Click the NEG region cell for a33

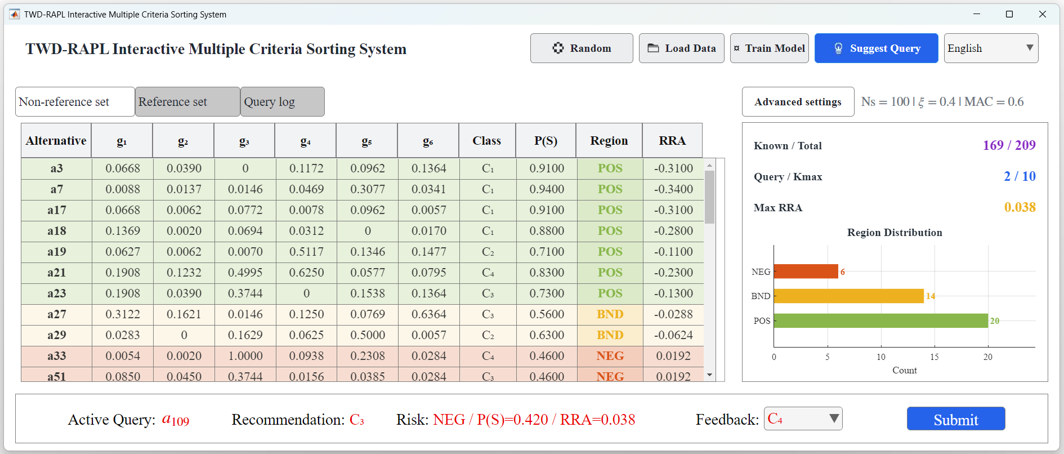(610, 356)
